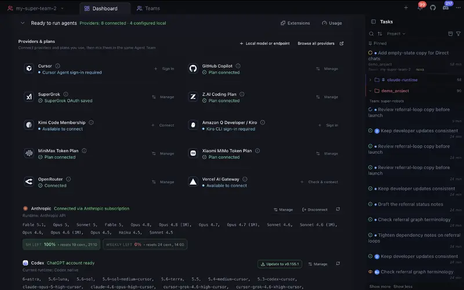The height and width of the screenshot is (290, 464).
Task: Select the Haiku 4.5 model name
Action: tap(129, 233)
